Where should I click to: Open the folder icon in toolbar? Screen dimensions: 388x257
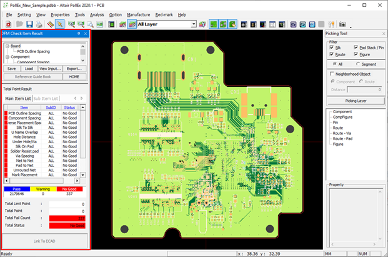pos(20,24)
